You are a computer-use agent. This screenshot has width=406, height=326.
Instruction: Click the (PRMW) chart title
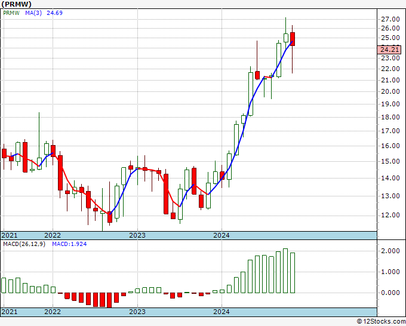[16, 4]
